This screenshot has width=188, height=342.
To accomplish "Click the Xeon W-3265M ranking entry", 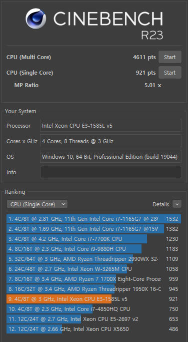I will 93,269.
